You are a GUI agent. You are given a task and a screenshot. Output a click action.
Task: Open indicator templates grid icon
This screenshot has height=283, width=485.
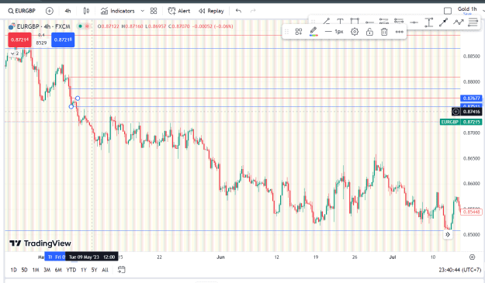pos(154,11)
